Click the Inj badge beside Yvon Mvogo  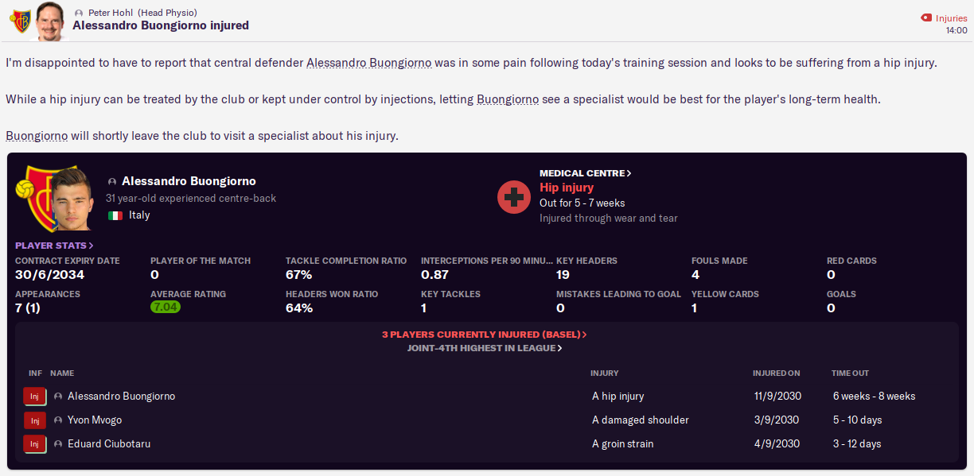[34, 420]
